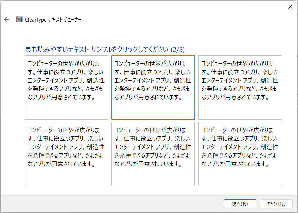
Task: Click the 次へ(N) button
Action: click(239, 204)
